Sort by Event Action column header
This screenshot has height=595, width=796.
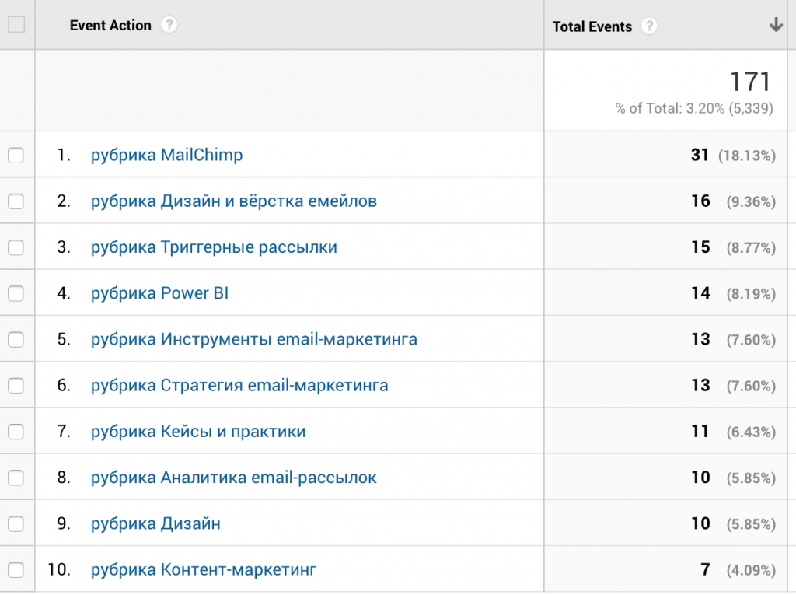point(110,25)
